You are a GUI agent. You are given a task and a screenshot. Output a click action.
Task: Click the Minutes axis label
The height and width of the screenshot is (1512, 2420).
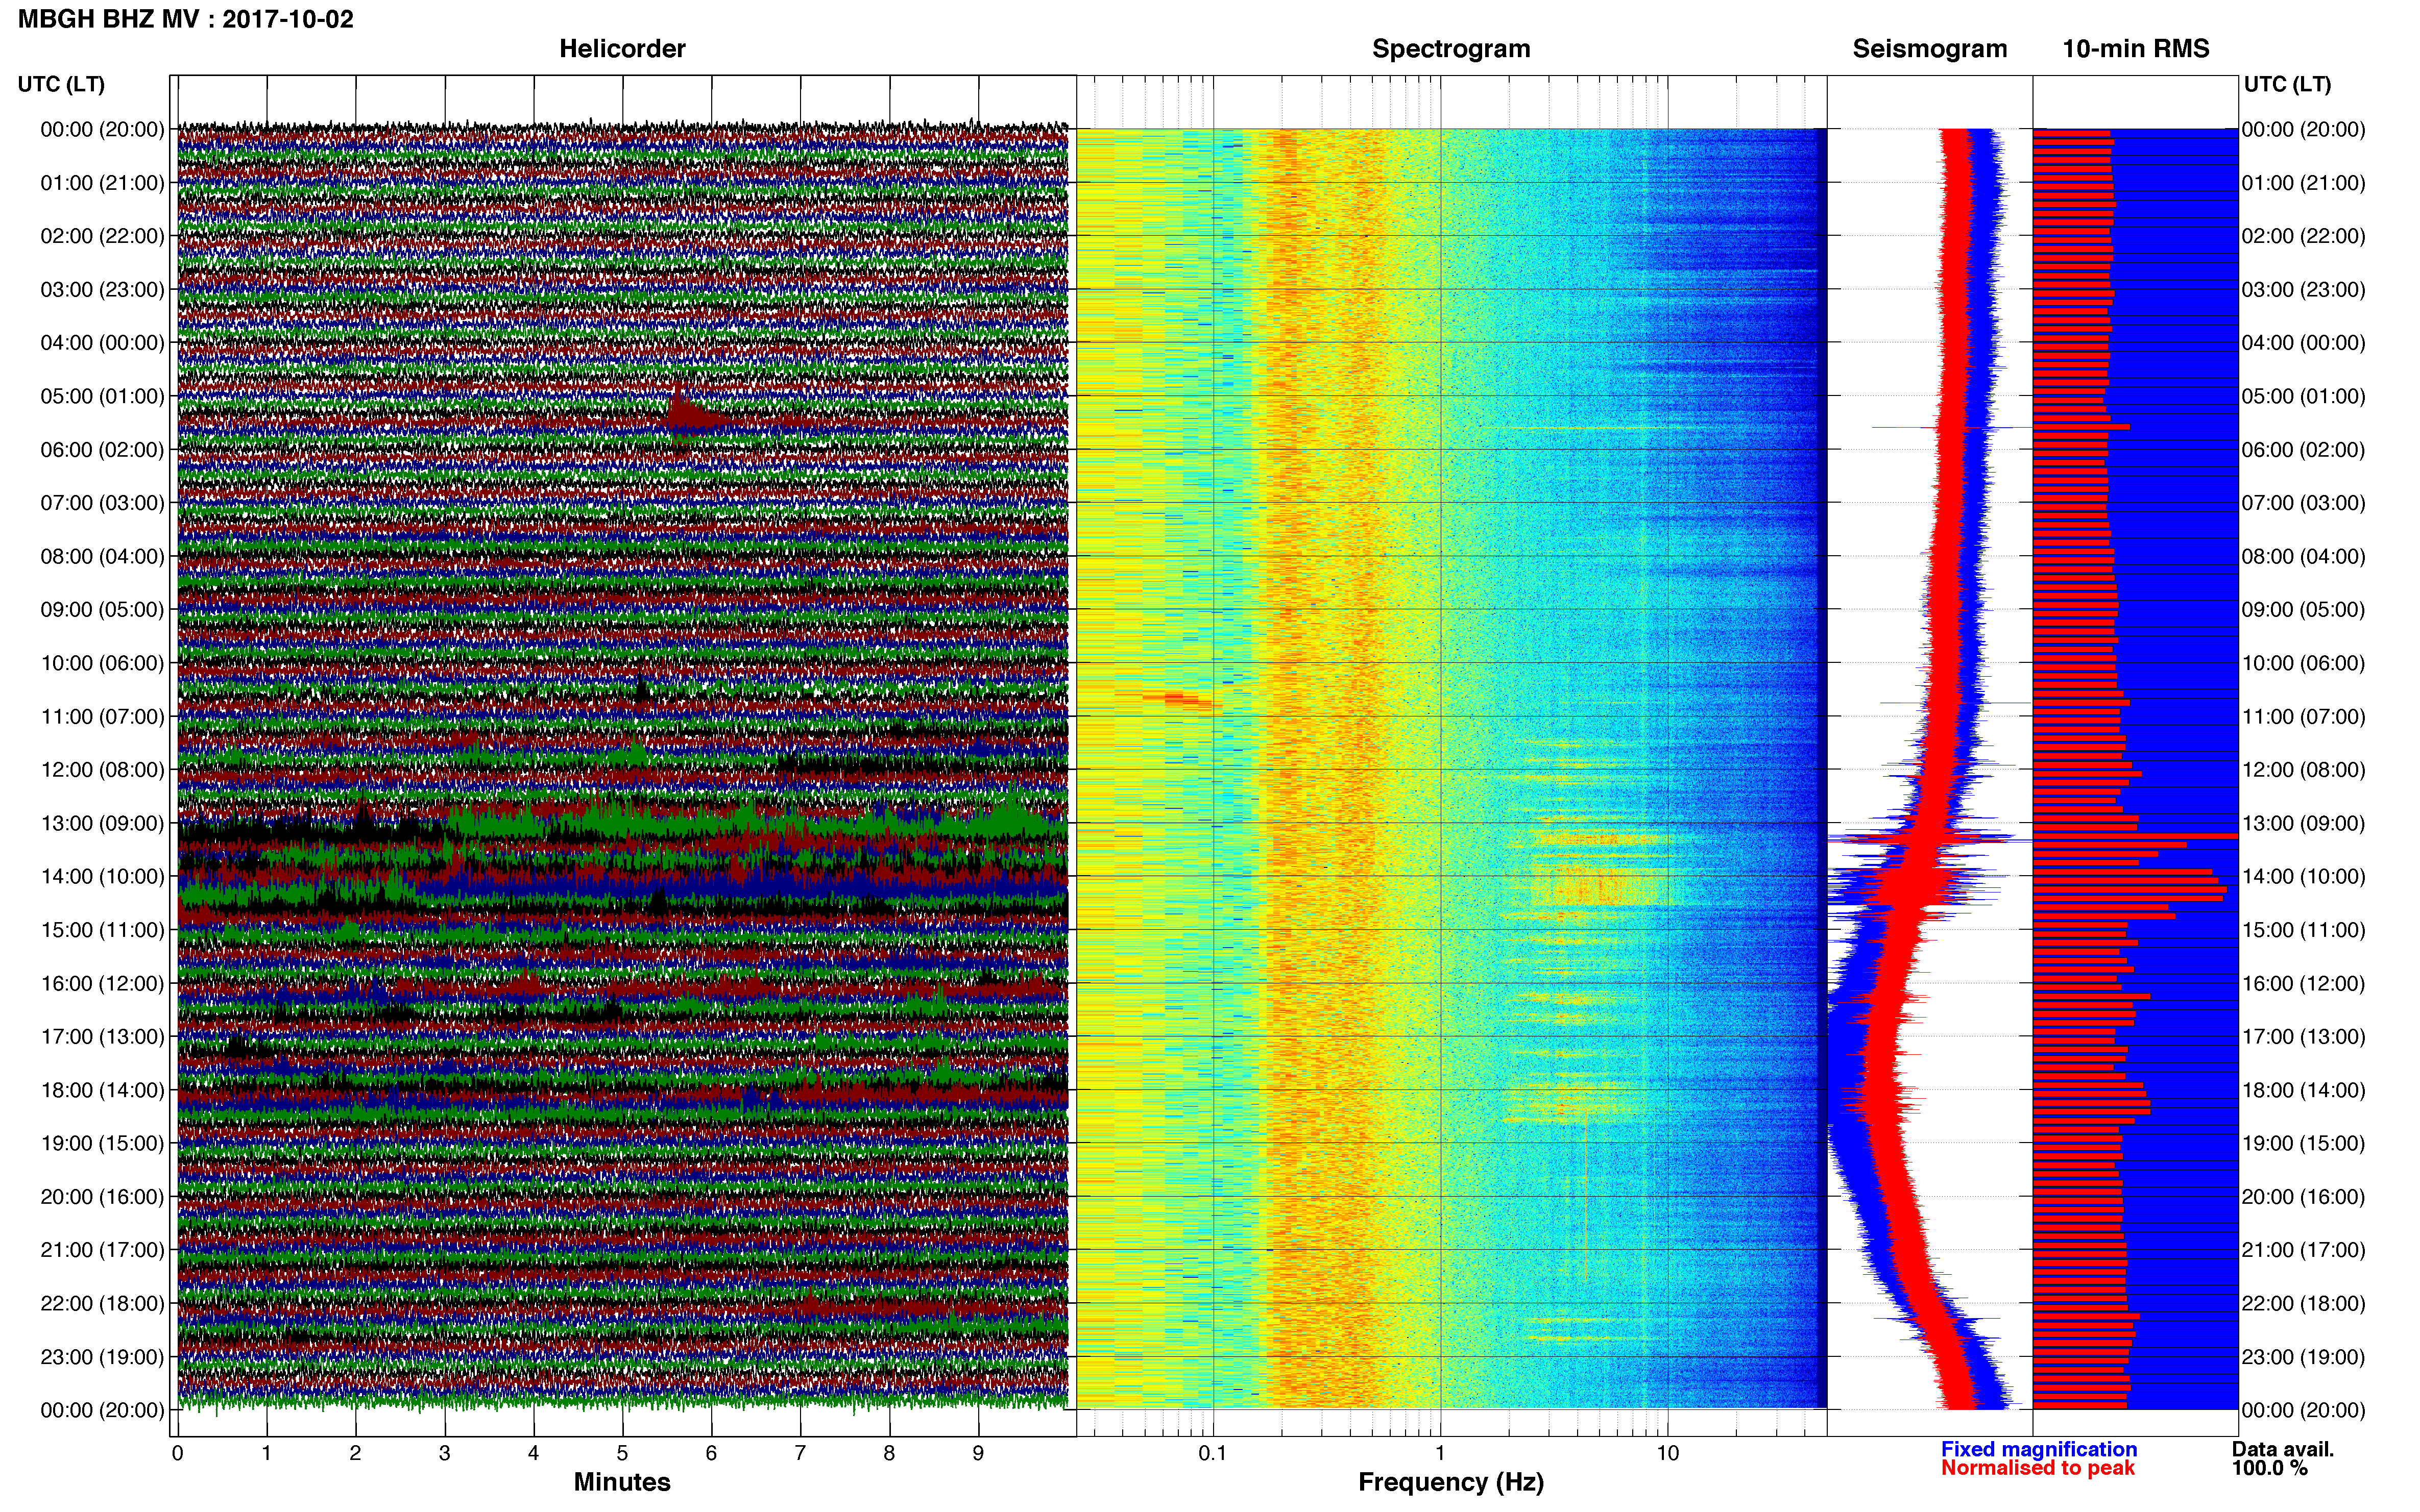pyautogui.click(x=622, y=1482)
